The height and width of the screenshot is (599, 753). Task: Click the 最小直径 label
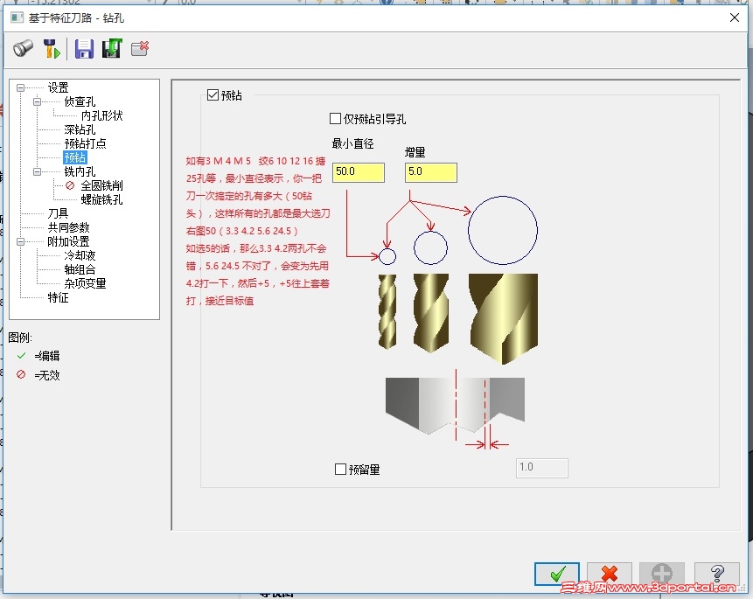tap(353, 143)
